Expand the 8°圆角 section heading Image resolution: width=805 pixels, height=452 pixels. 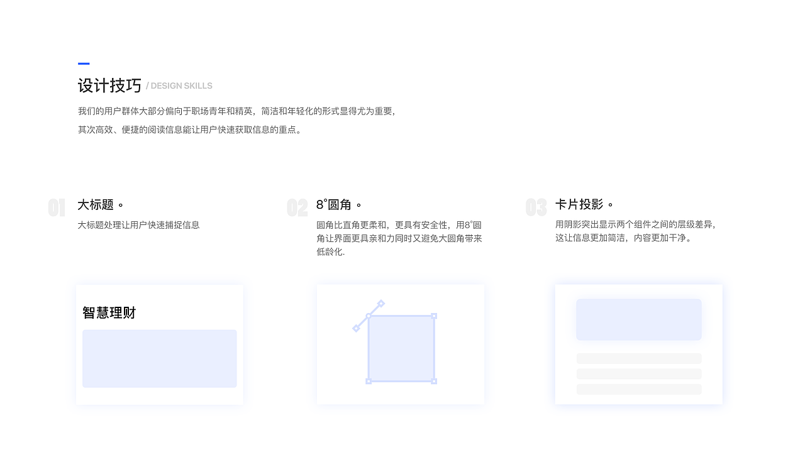[337, 204]
